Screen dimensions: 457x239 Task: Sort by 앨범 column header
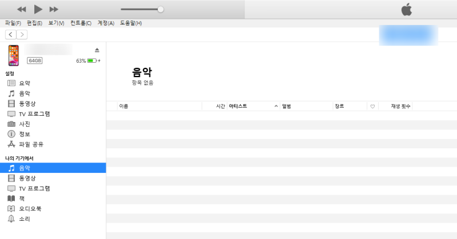pos(306,106)
